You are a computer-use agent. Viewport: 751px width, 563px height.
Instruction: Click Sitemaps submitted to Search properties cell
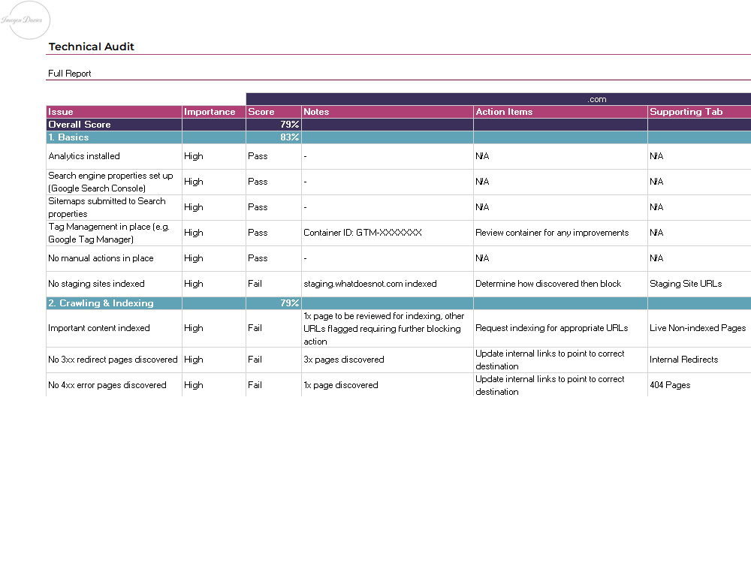click(x=114, y=207)
